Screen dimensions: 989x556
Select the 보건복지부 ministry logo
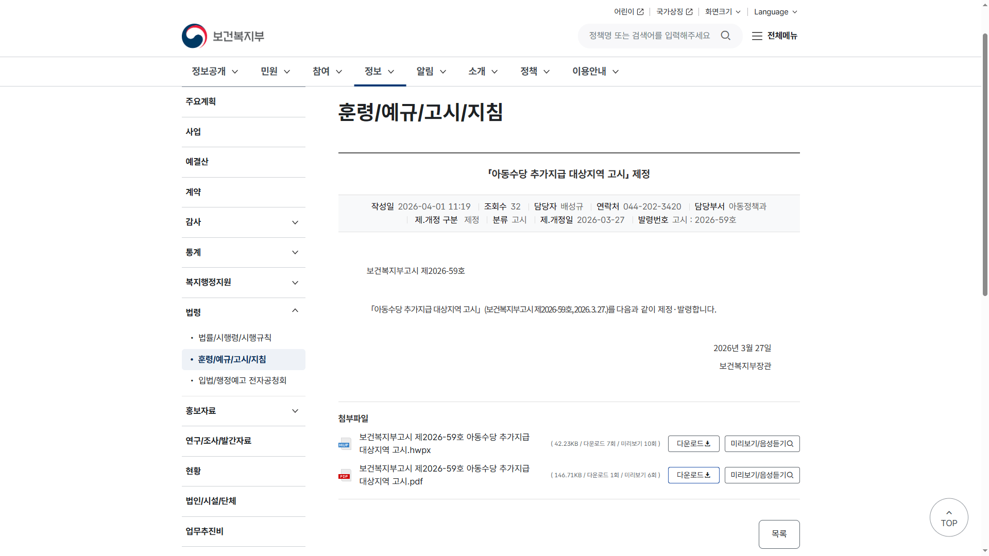point(223,36)
